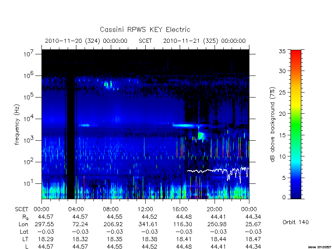Image resolution: width=332 pixels, height=249 pixels.
Task: Select start date '2010-11-20 (324) 00:00:00'
Action: (86, 41)
